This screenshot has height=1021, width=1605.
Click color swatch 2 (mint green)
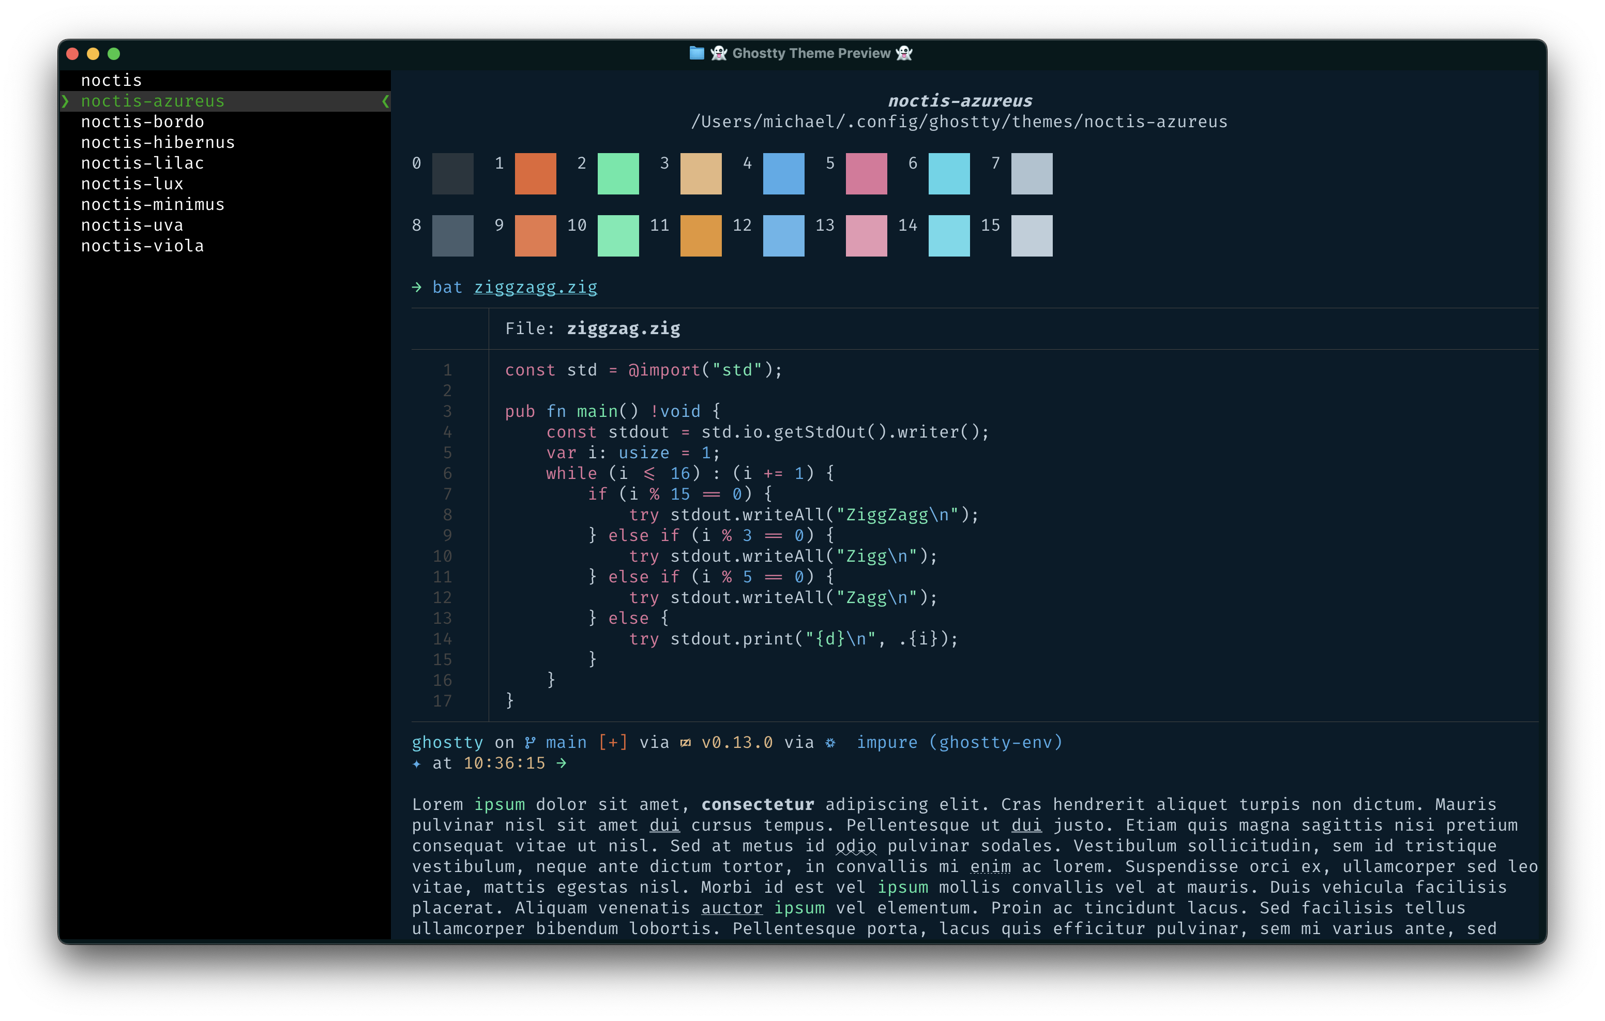click(x=618, y=173)
